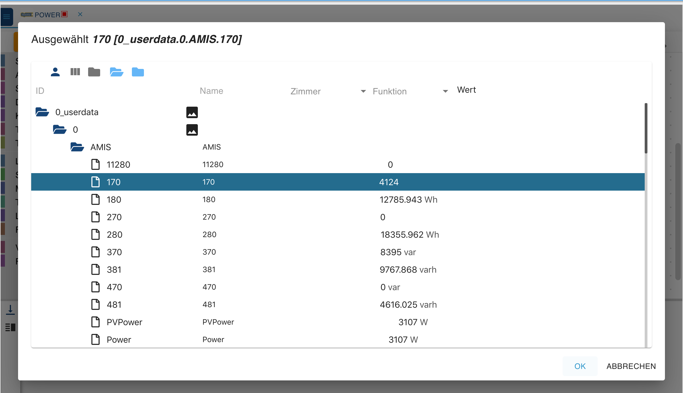
Task: Open the Zimmer filter dropdown
Action: [363, 91]
